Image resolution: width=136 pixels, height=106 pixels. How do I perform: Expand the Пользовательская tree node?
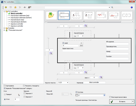click(4, 30)
